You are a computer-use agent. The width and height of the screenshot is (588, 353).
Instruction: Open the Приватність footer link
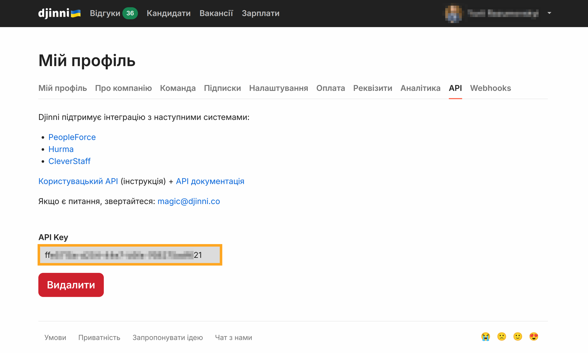click(99, 337)
